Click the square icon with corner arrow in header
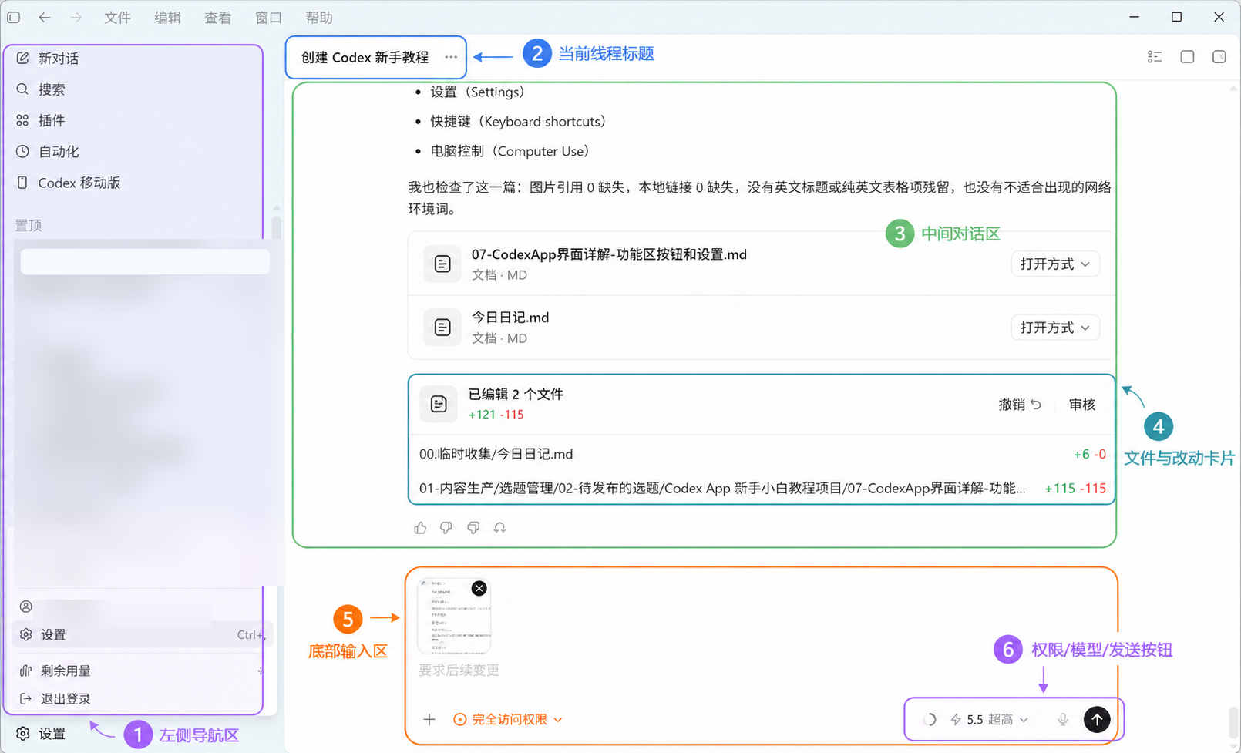This screenshot has height=753, width=1241. (x=1219, y=57)
